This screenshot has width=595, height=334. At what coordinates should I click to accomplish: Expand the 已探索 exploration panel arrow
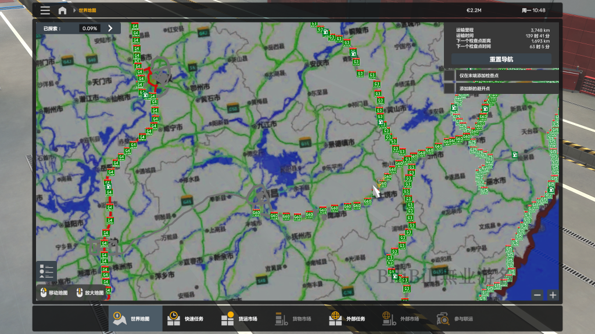pos(110,28)
